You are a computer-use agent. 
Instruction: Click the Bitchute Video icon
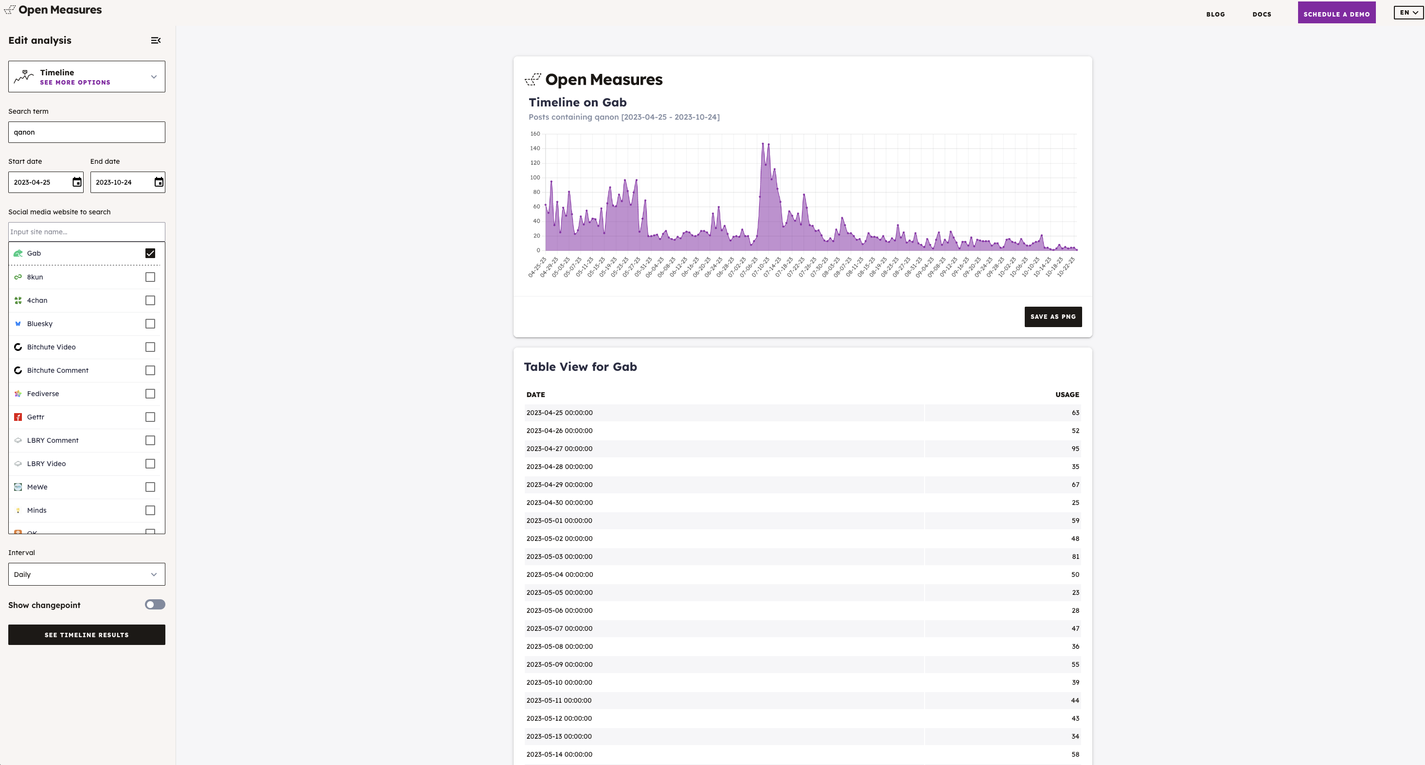(18, 347)
